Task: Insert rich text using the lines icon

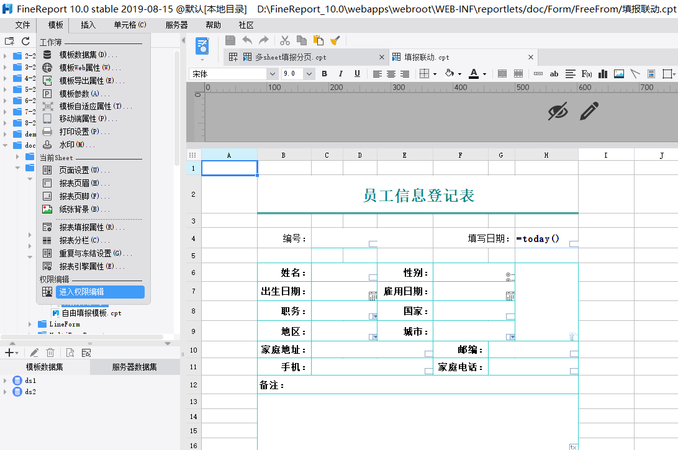Action: pyautogui.click(x=571, y=74)
